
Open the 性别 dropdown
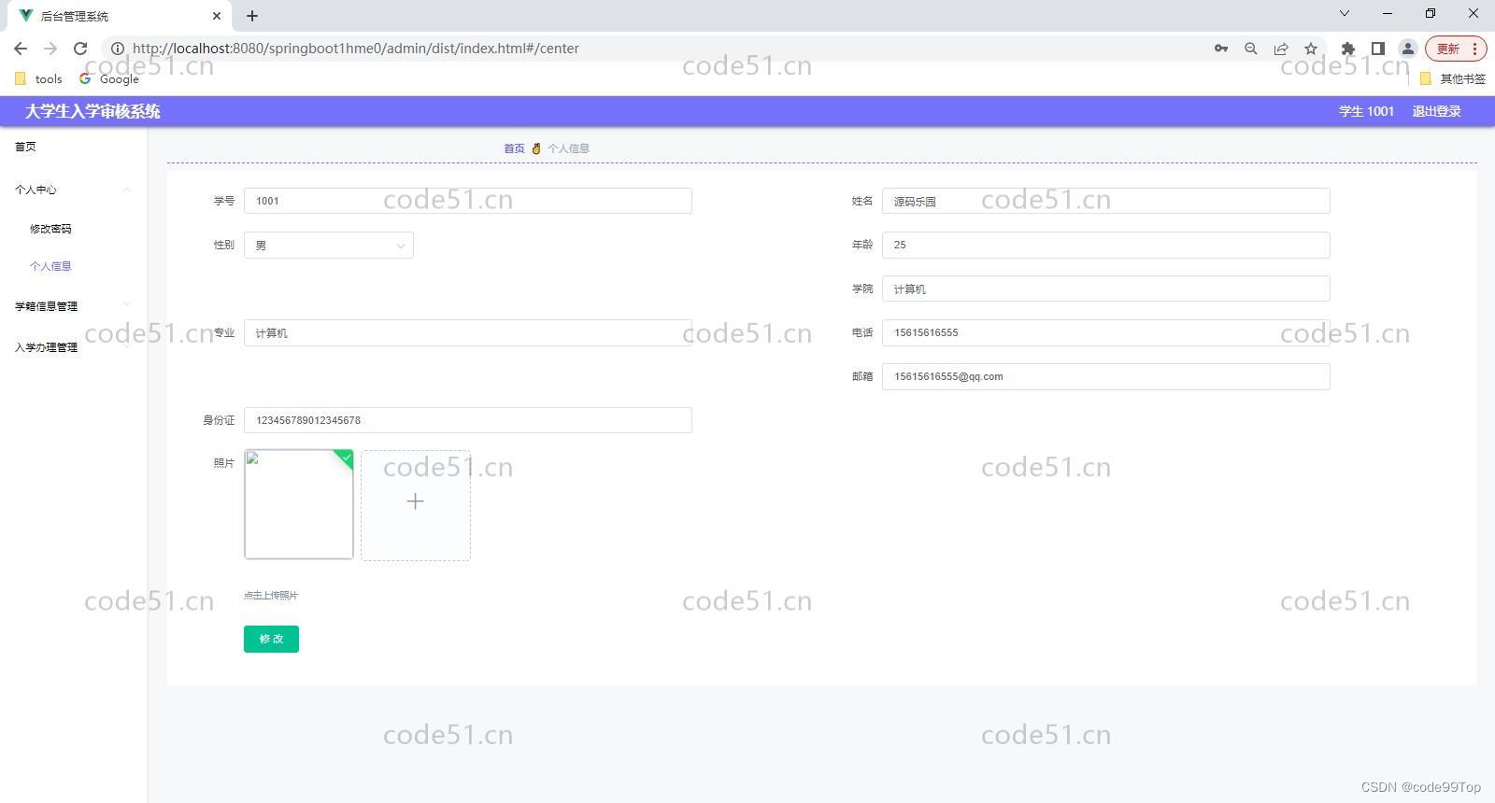329,245
